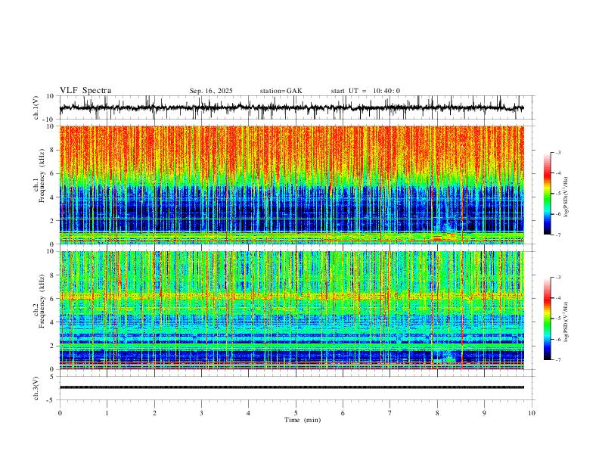Click the ch.3 axis '-5' tick label
This screenshot has width=599, height=463.
tap(51, 400)
